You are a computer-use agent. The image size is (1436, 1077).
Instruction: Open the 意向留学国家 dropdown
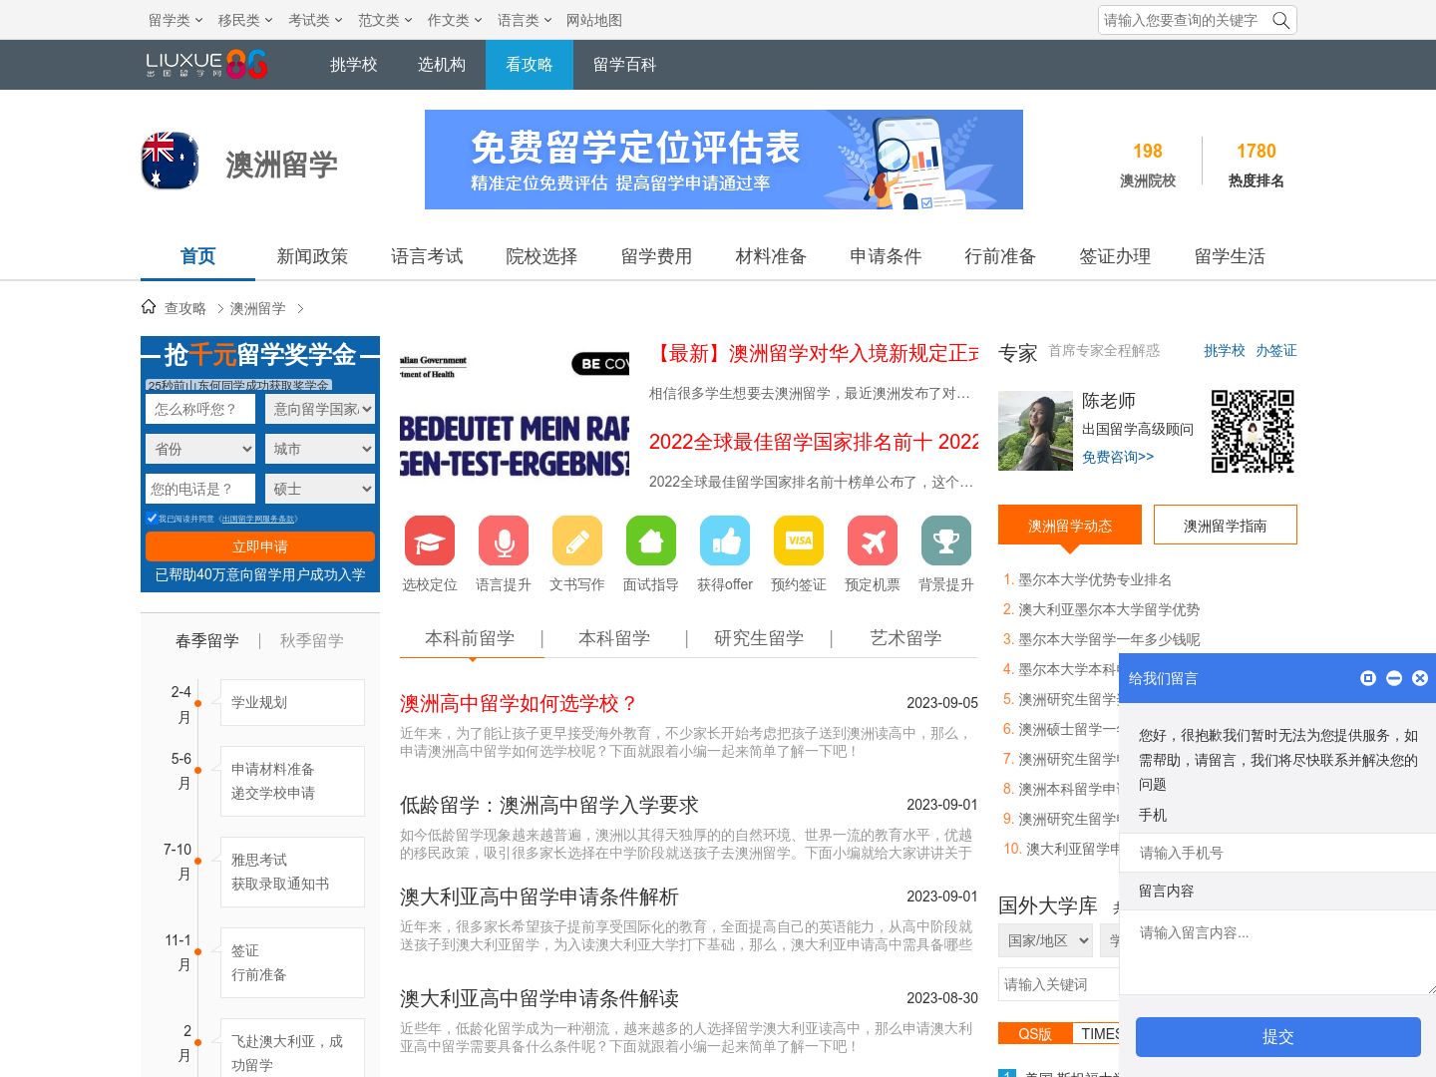pos(320,409)
